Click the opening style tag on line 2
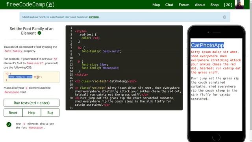 click(81, 31)
